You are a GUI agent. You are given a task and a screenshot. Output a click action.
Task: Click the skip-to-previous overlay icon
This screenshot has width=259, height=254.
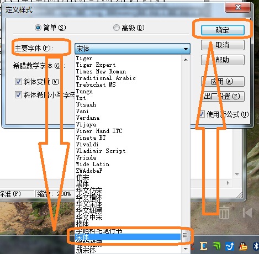247,213
